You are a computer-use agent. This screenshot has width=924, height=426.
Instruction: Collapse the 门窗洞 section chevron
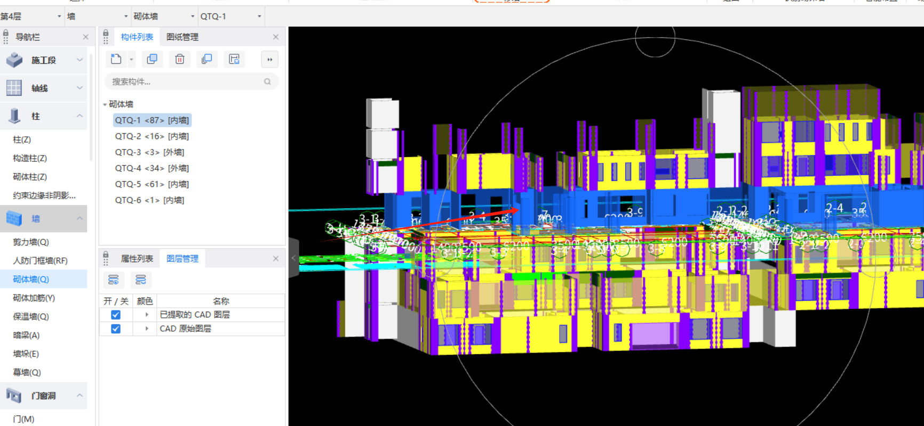pos(79,396)
